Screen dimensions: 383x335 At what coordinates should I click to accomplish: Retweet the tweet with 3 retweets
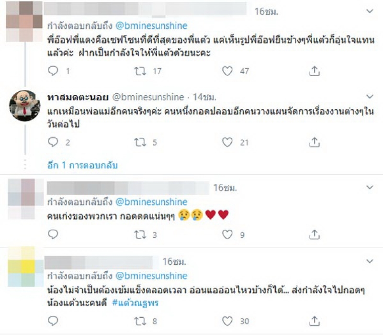140,234
